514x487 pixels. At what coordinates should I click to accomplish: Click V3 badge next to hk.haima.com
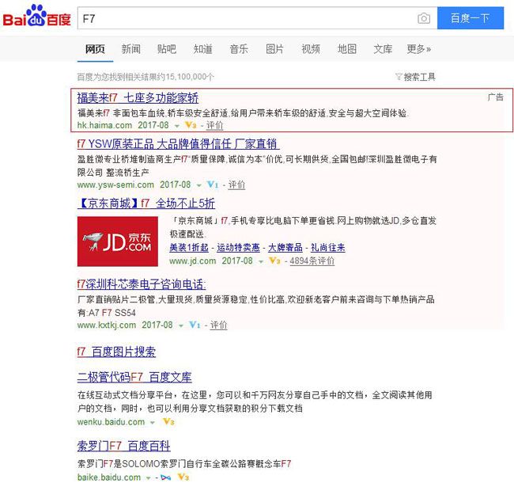click(191, 125)
